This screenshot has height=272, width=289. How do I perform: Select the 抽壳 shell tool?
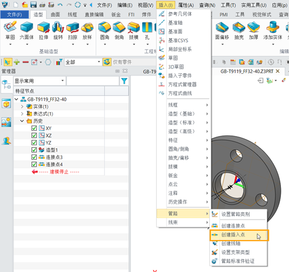pyautogui.click(x=239, y=30)
